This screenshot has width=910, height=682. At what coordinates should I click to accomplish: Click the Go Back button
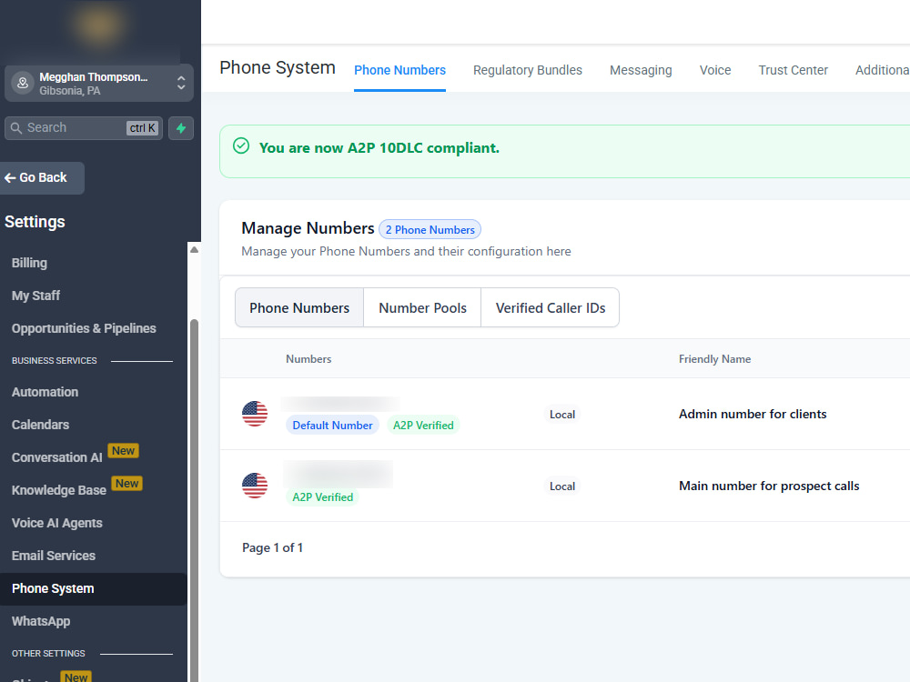tap(42, 177)
